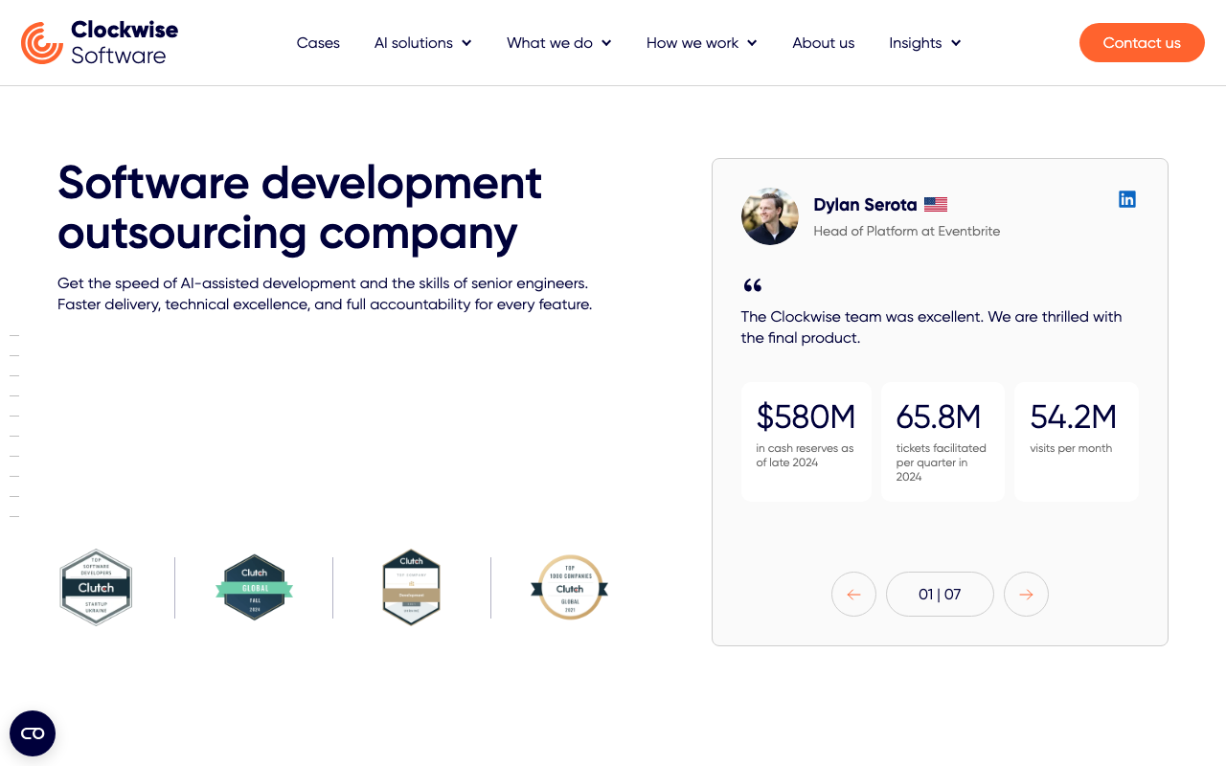This screenshot has height=766, width=1226.
Task: Expand the Insights dropdown arrow
Action: (956, 43)
